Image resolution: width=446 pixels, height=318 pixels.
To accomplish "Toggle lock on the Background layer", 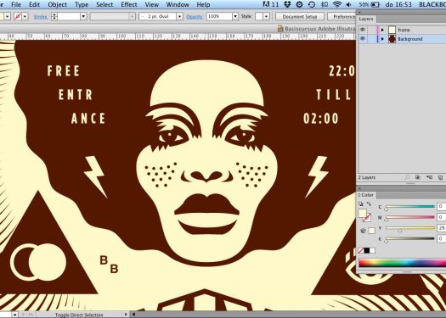I will (371, 39).
